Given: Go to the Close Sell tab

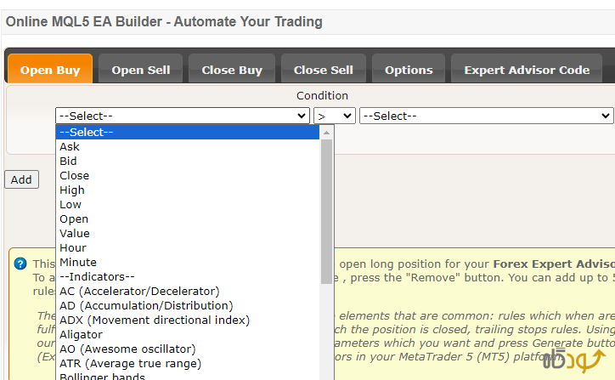Looking at the screenshot, I should (x=323, y=70).
